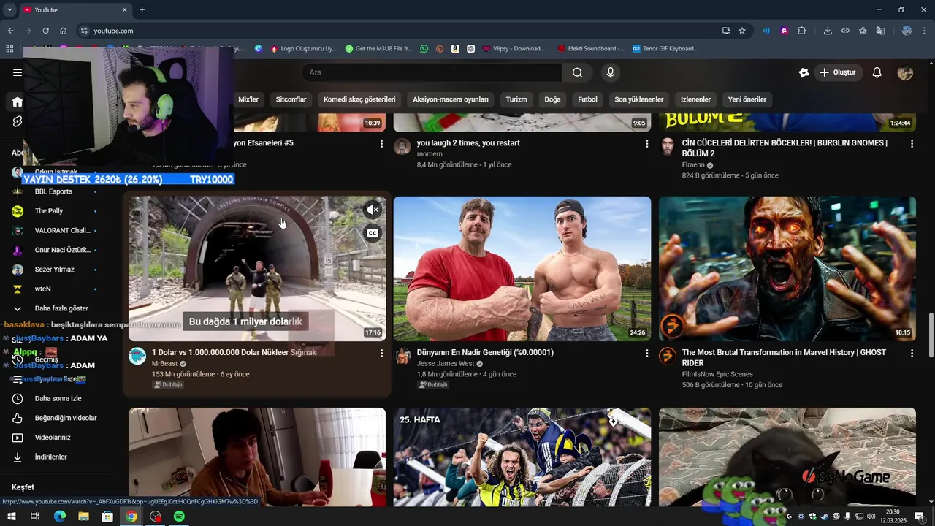Open a new Chrome tab

(x=142, y=9)
